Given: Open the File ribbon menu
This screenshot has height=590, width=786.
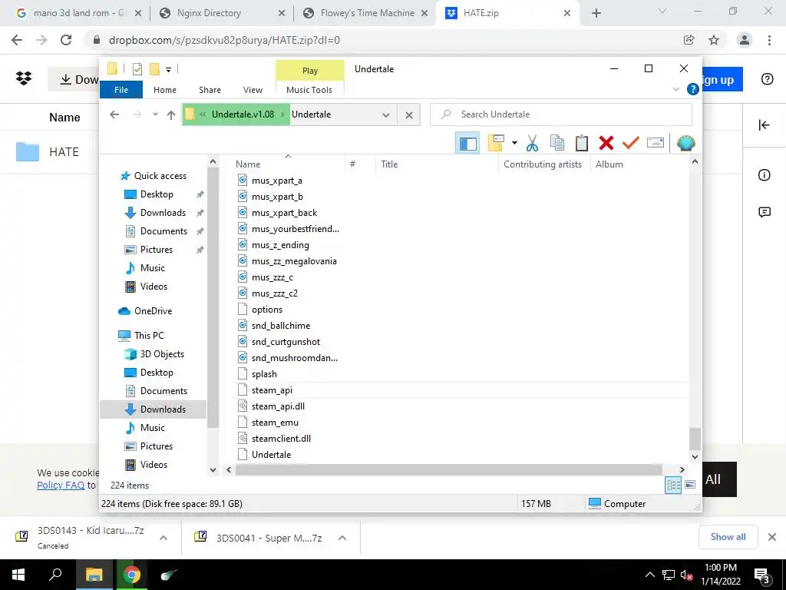Looking at the screenshot, I should [x=121, y=90].
